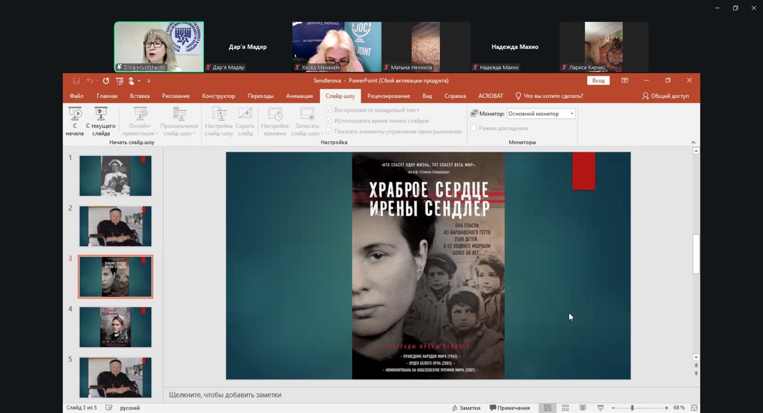Click the Общий доступ share button
This screenshot has width=763, height=413.
665,96
